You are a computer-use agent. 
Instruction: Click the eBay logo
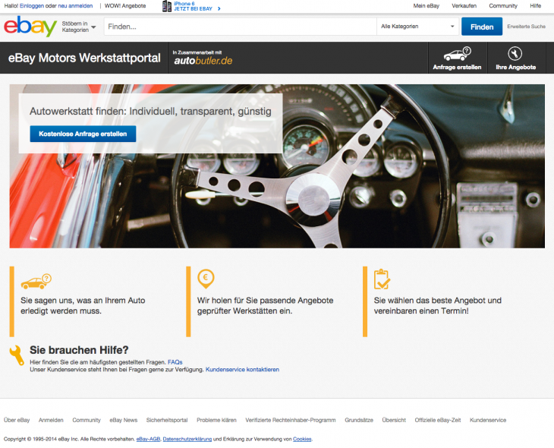point(30,27)
